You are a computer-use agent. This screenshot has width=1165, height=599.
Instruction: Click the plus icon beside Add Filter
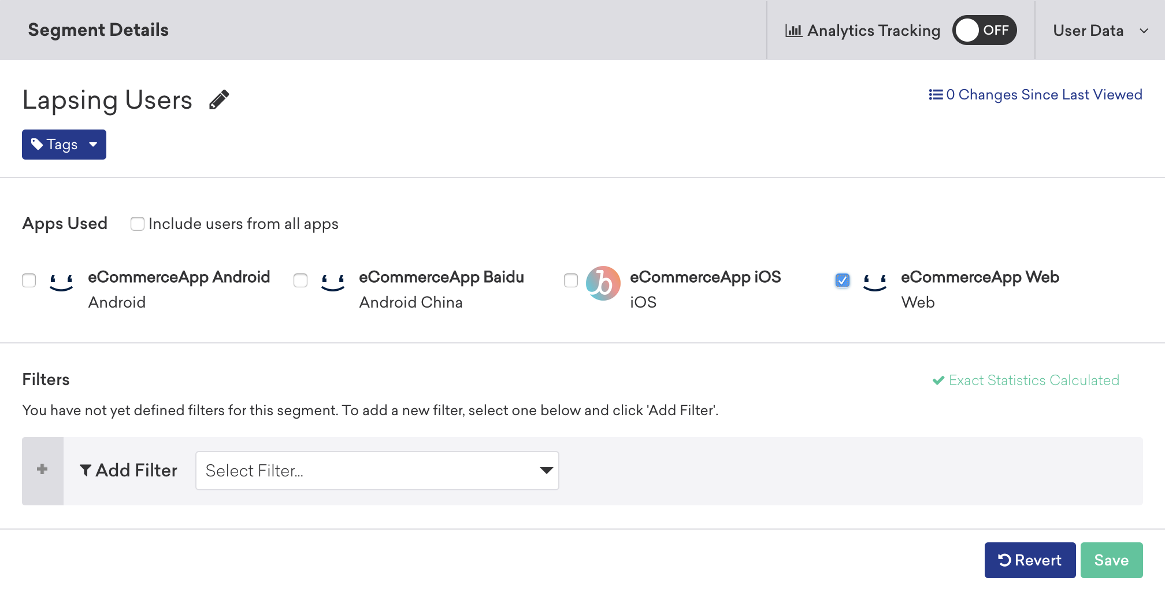coord(42,469)
